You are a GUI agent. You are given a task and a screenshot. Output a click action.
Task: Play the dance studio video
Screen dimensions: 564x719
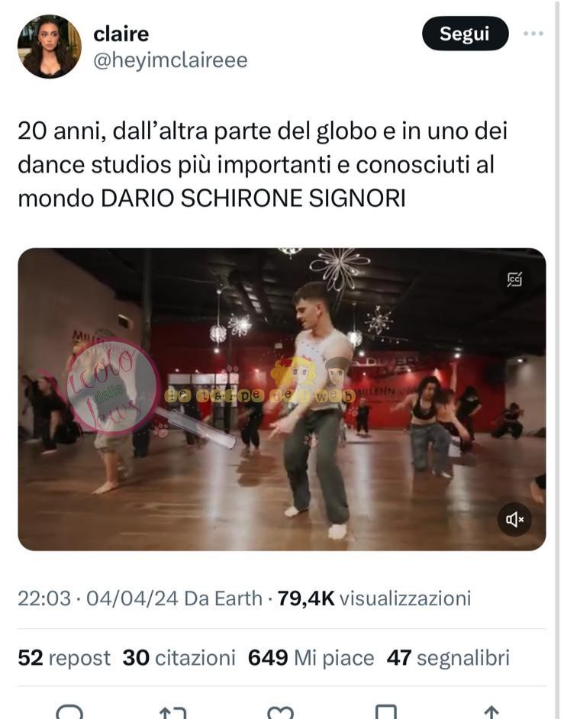click(282, 399)
